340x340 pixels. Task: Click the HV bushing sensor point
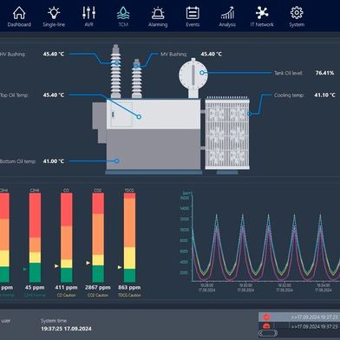coord(117,62)
